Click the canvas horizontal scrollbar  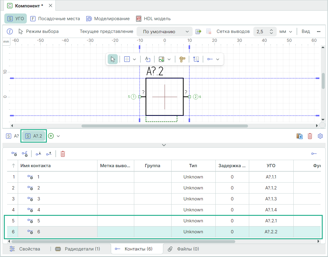click(x=164, y=126)
